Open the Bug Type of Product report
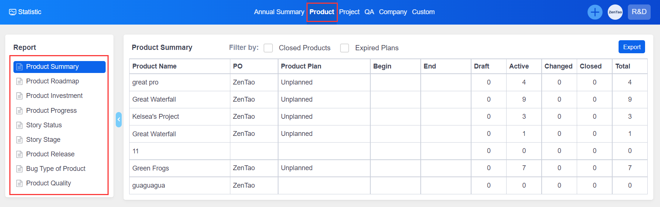The height and width of the screenshot is (207, 660). (56, 169)
